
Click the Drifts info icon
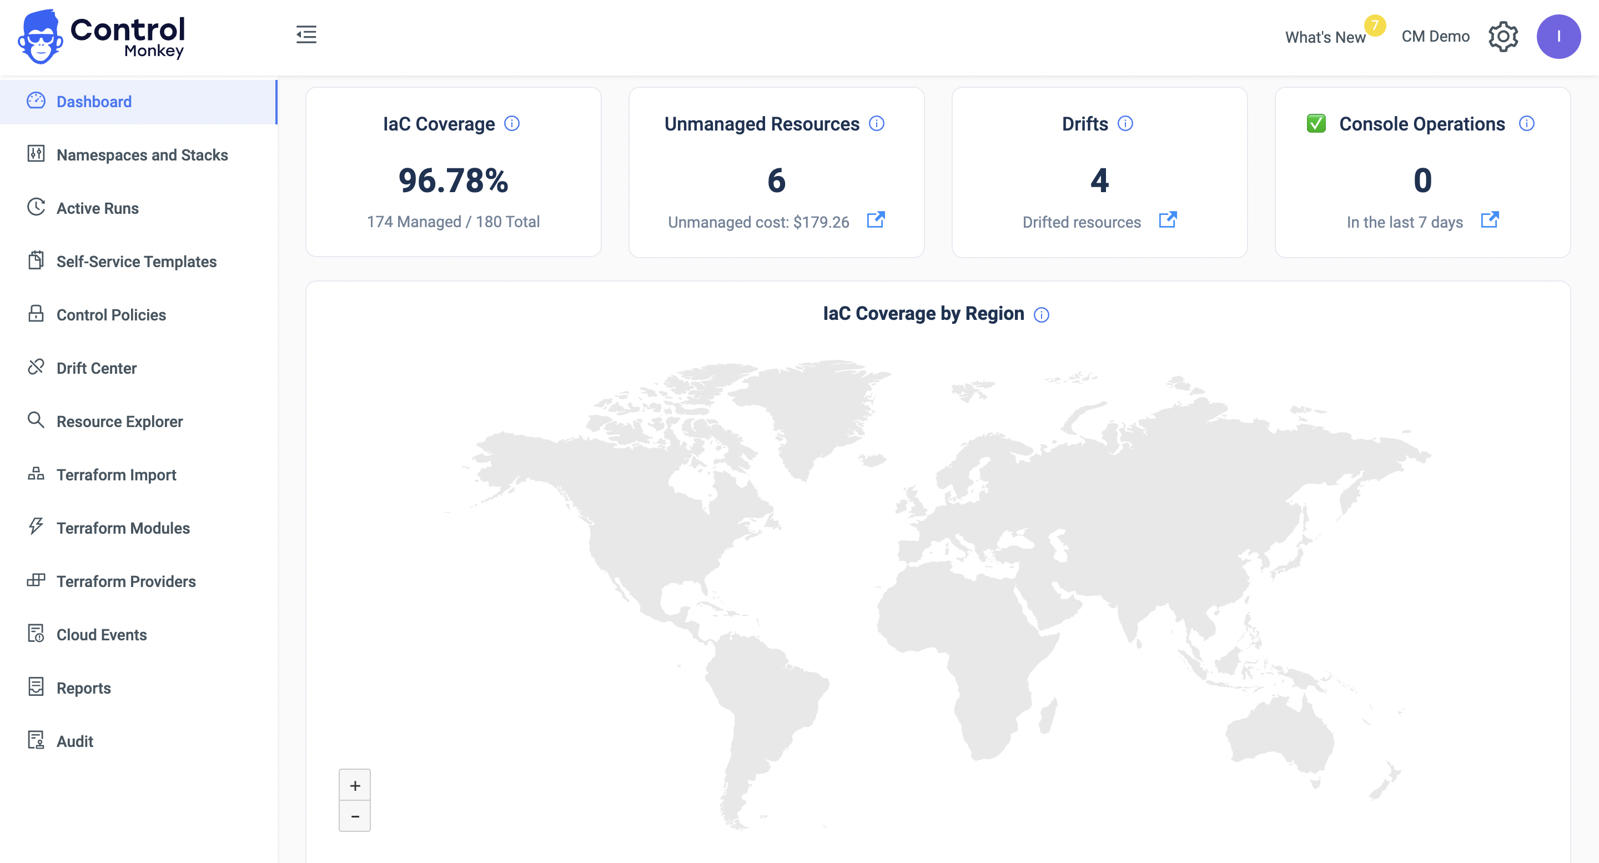[1125, 123]
